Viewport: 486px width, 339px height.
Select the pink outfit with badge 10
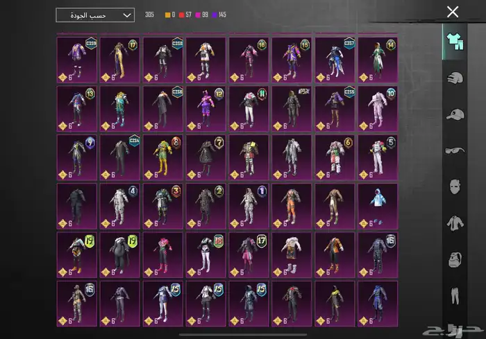378,108
